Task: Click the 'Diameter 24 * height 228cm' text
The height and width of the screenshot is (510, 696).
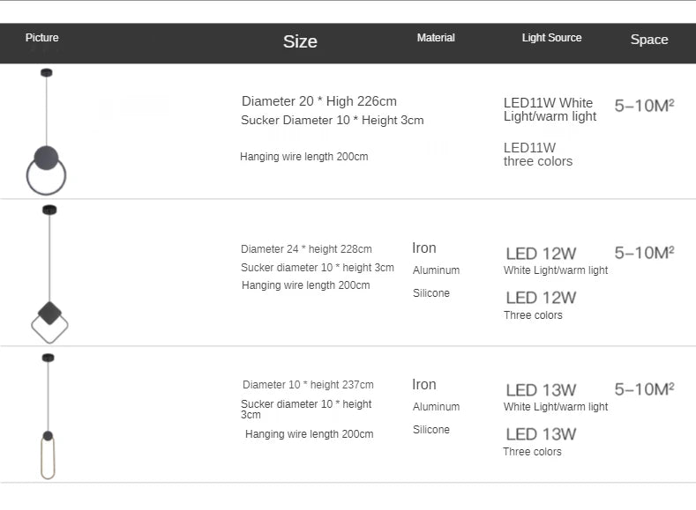Action: [x=306, y=249]
